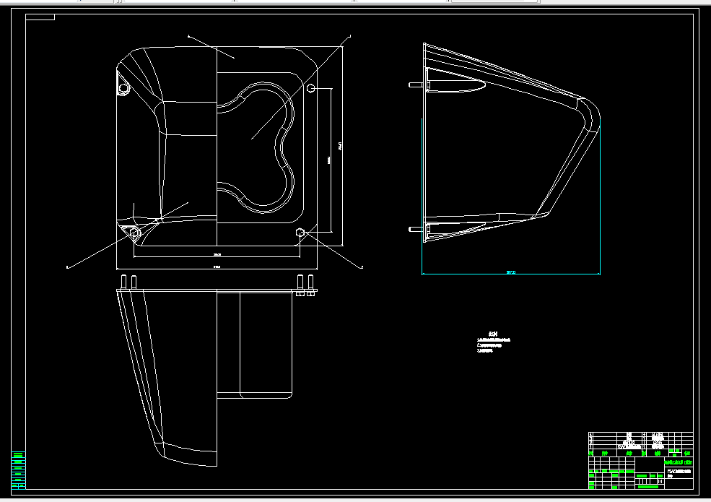711x502 pixels.
Task: Pick the left-hand bolt pair on front view flange
Action: pyautogui.click(x=128, y=282)
